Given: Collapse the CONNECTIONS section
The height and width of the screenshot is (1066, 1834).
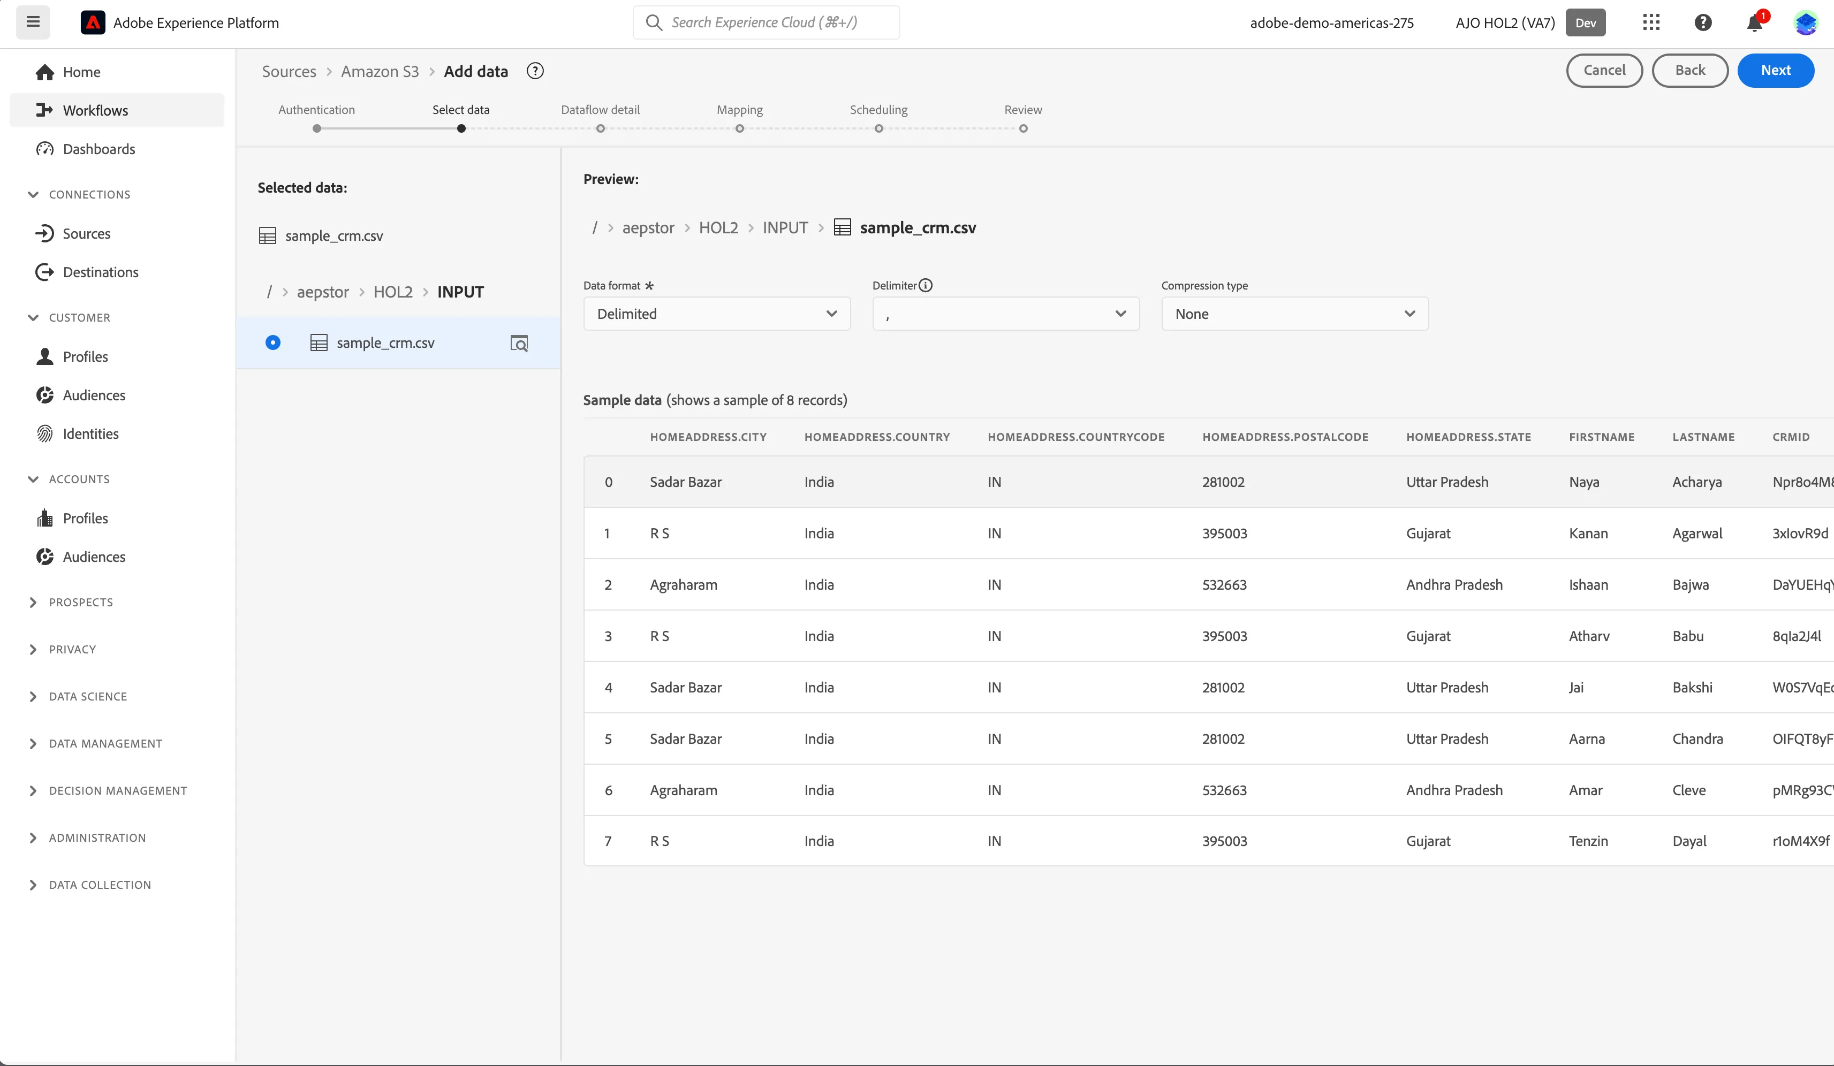Looking at the screenshot, I should (34, 194).
